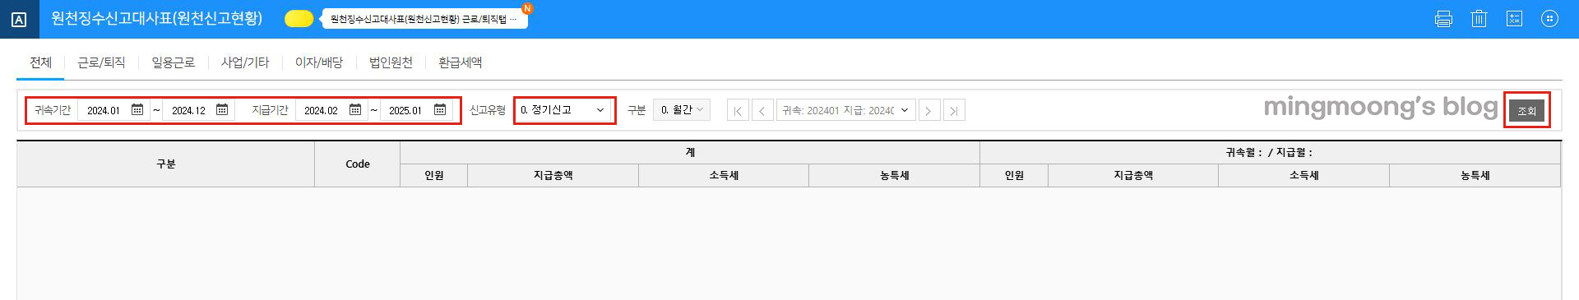
Task: Click the printer icon in the header
Action: pos(1443,19)
